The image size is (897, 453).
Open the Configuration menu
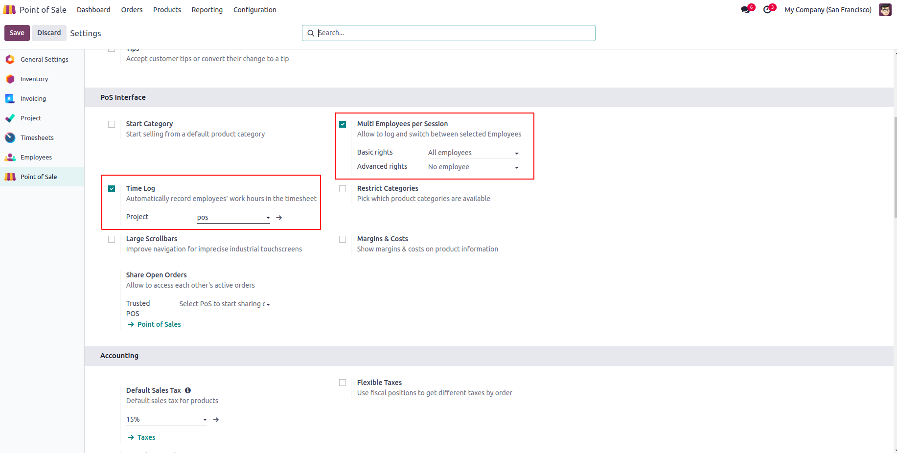254,10
